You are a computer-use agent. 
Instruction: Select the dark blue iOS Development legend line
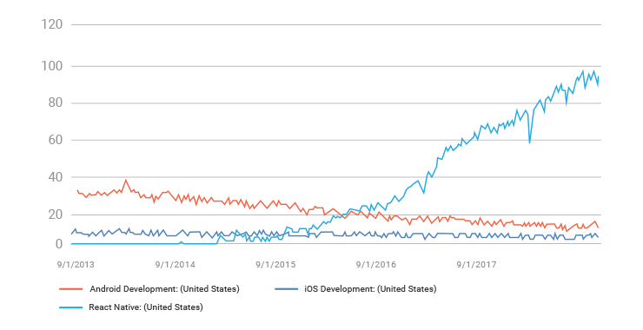pos(286,289)
